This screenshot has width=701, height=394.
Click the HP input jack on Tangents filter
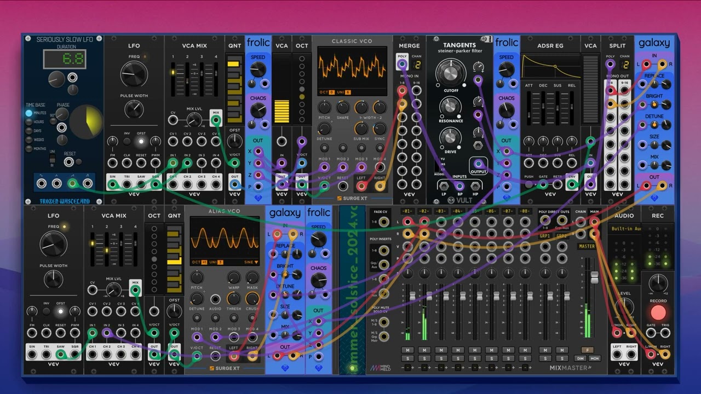(475, 185)
